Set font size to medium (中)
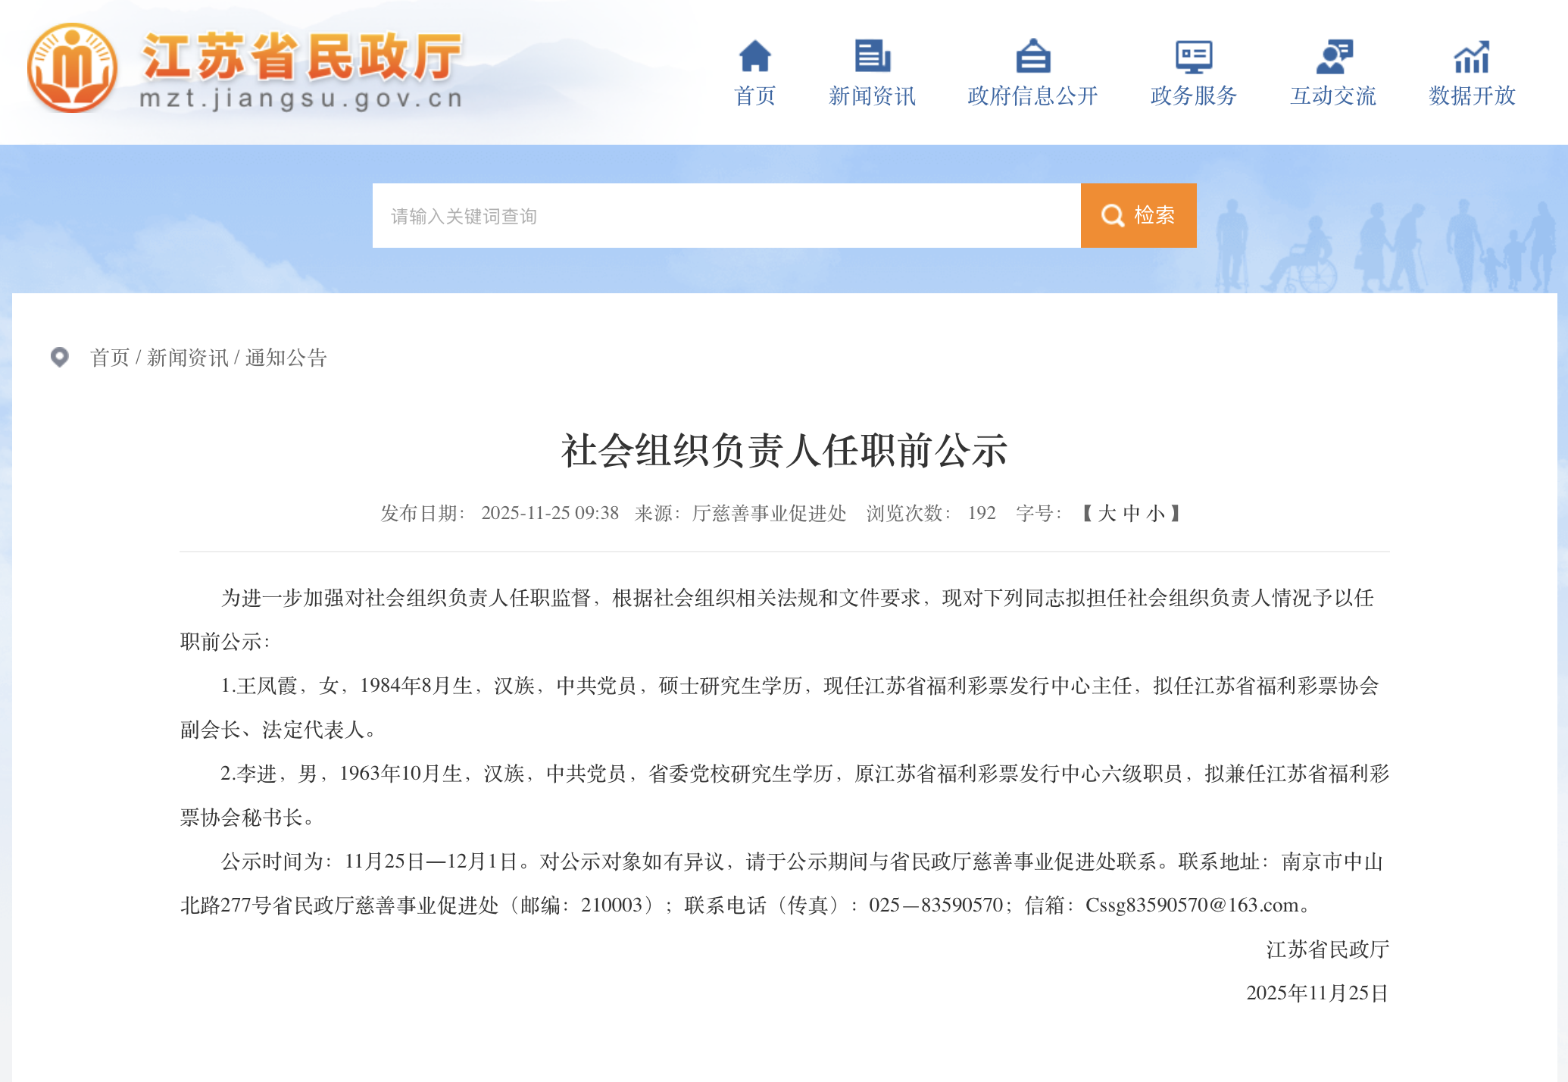This screenshot has height=1082, width=1568. 1132,514
